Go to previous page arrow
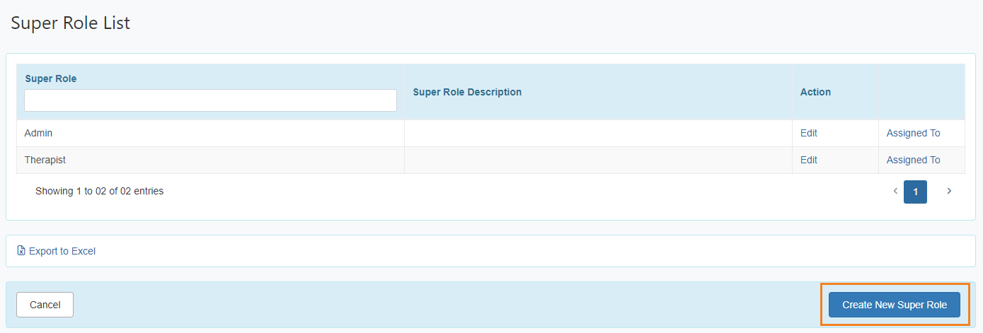Image resolution: width=983 pixels, height=333 pixels. pyautogui.click(x=895, y=191)
